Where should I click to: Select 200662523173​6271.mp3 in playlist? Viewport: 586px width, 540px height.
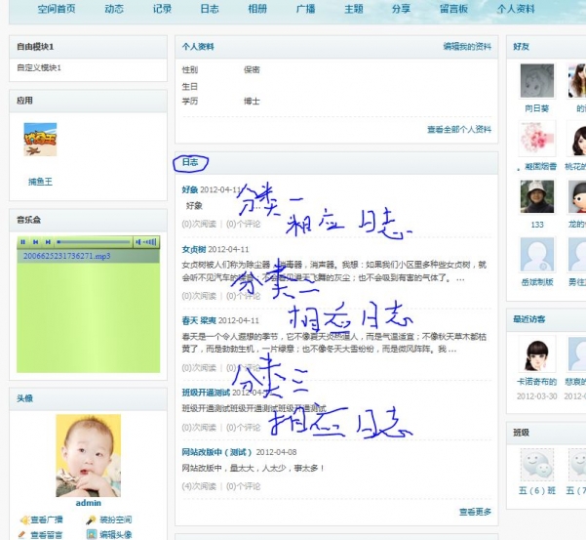67,256
